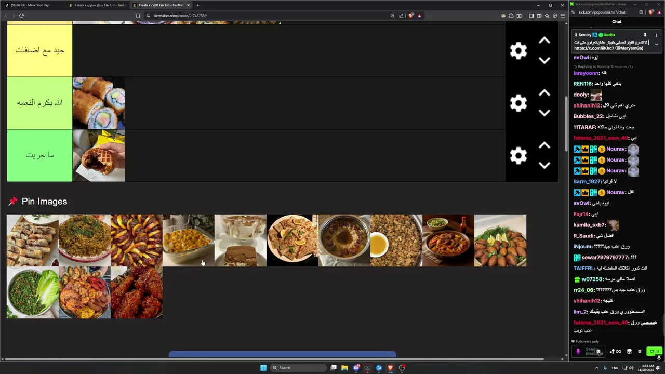Screen dimensions: 665x374
Task: Click the sushi roll image in tier row
Action: point(99,103)
